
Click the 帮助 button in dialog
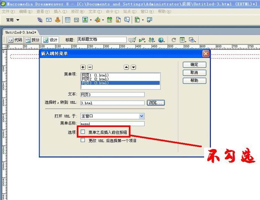point(194,81)
